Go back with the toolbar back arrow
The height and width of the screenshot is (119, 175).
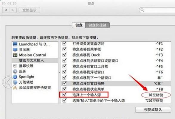coord(6,10)
